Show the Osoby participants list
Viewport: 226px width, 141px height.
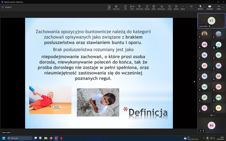(132, 7)
